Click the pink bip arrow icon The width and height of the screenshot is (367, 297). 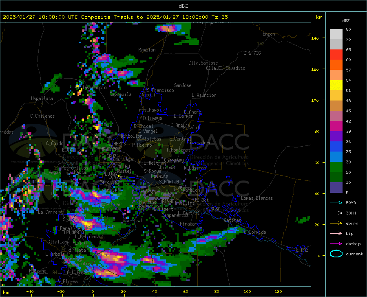pyautogui.click(x=336, y=234)
